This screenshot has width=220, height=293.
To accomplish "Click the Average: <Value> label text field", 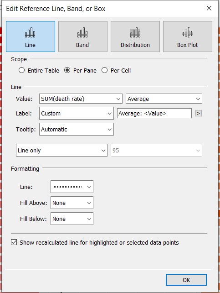I will tap(154, 113).
